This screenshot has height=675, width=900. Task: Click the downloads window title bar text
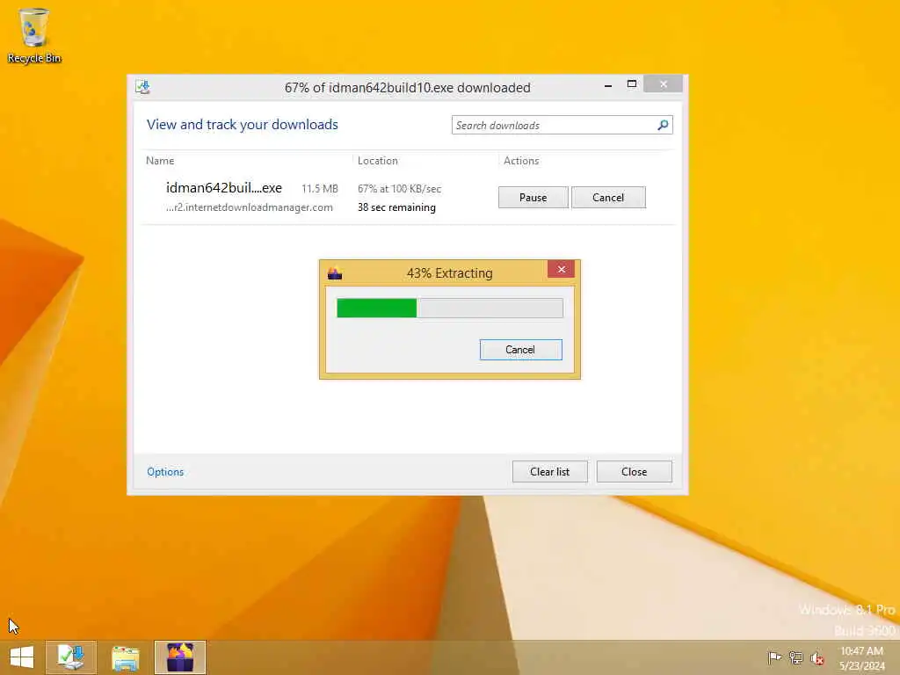coord(408,88)
